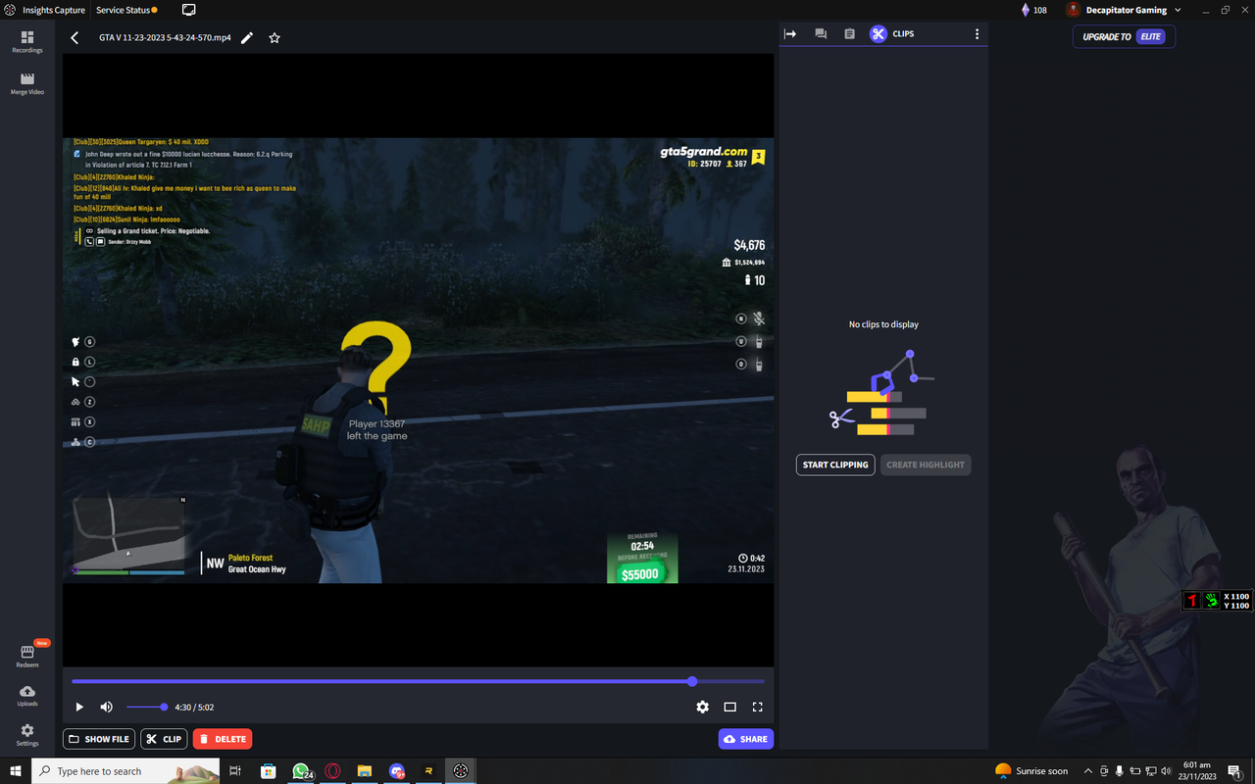Show hidden system tray icons
The height and width of the screenshot is (784, 1255).
click(1087, 771)
